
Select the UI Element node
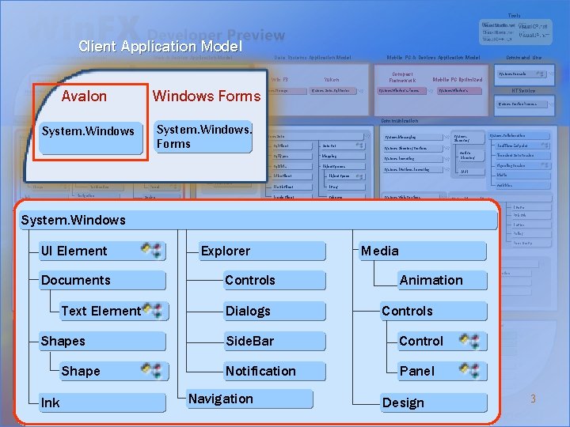102,251
